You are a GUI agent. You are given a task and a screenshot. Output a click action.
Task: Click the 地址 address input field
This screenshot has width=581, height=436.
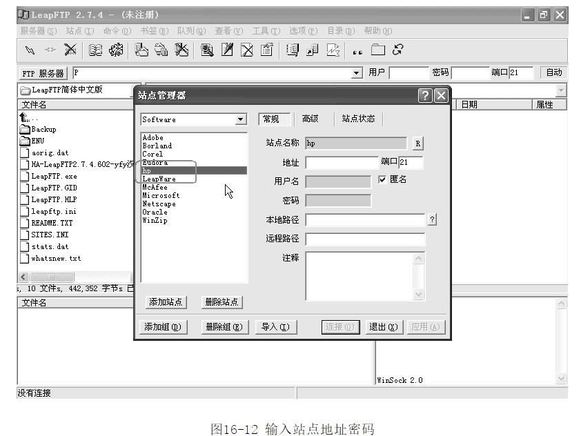342,163
